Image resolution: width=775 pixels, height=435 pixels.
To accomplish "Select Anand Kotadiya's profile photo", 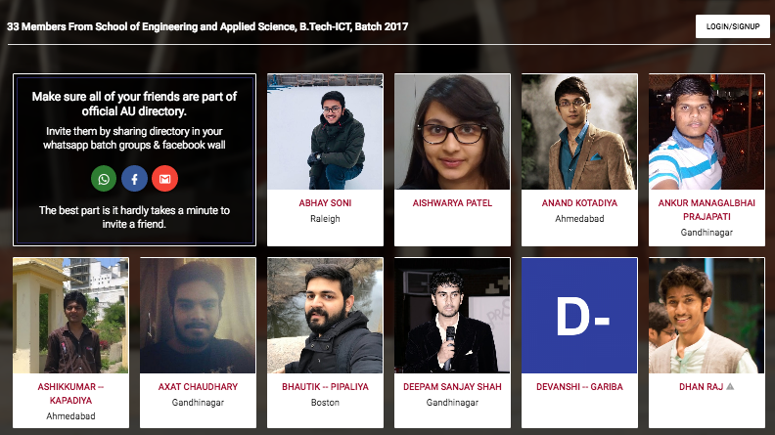I will (579, 132).
